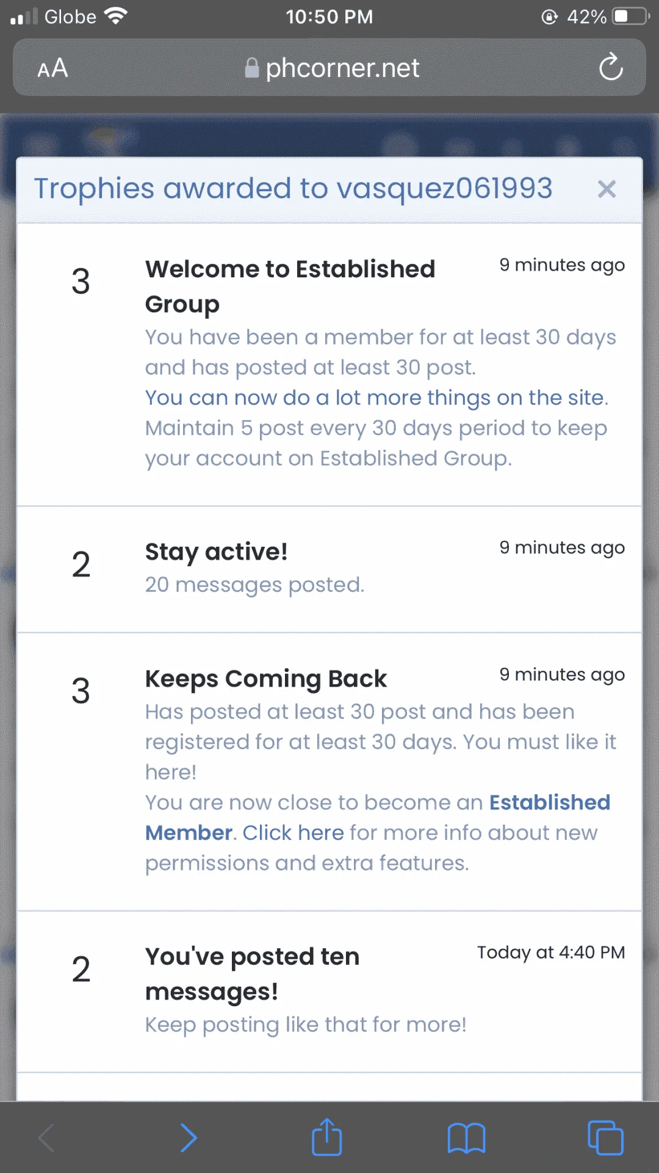659x1173 pixels.
Task: Tap the Safari share icon
Action: [327, 1137]
